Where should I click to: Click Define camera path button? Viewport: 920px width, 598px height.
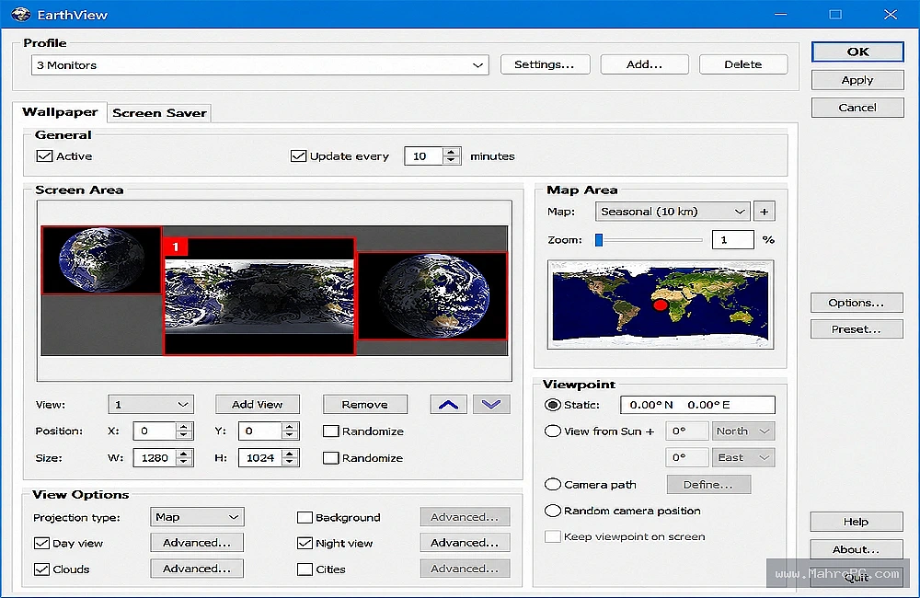[x=708, y=485]
